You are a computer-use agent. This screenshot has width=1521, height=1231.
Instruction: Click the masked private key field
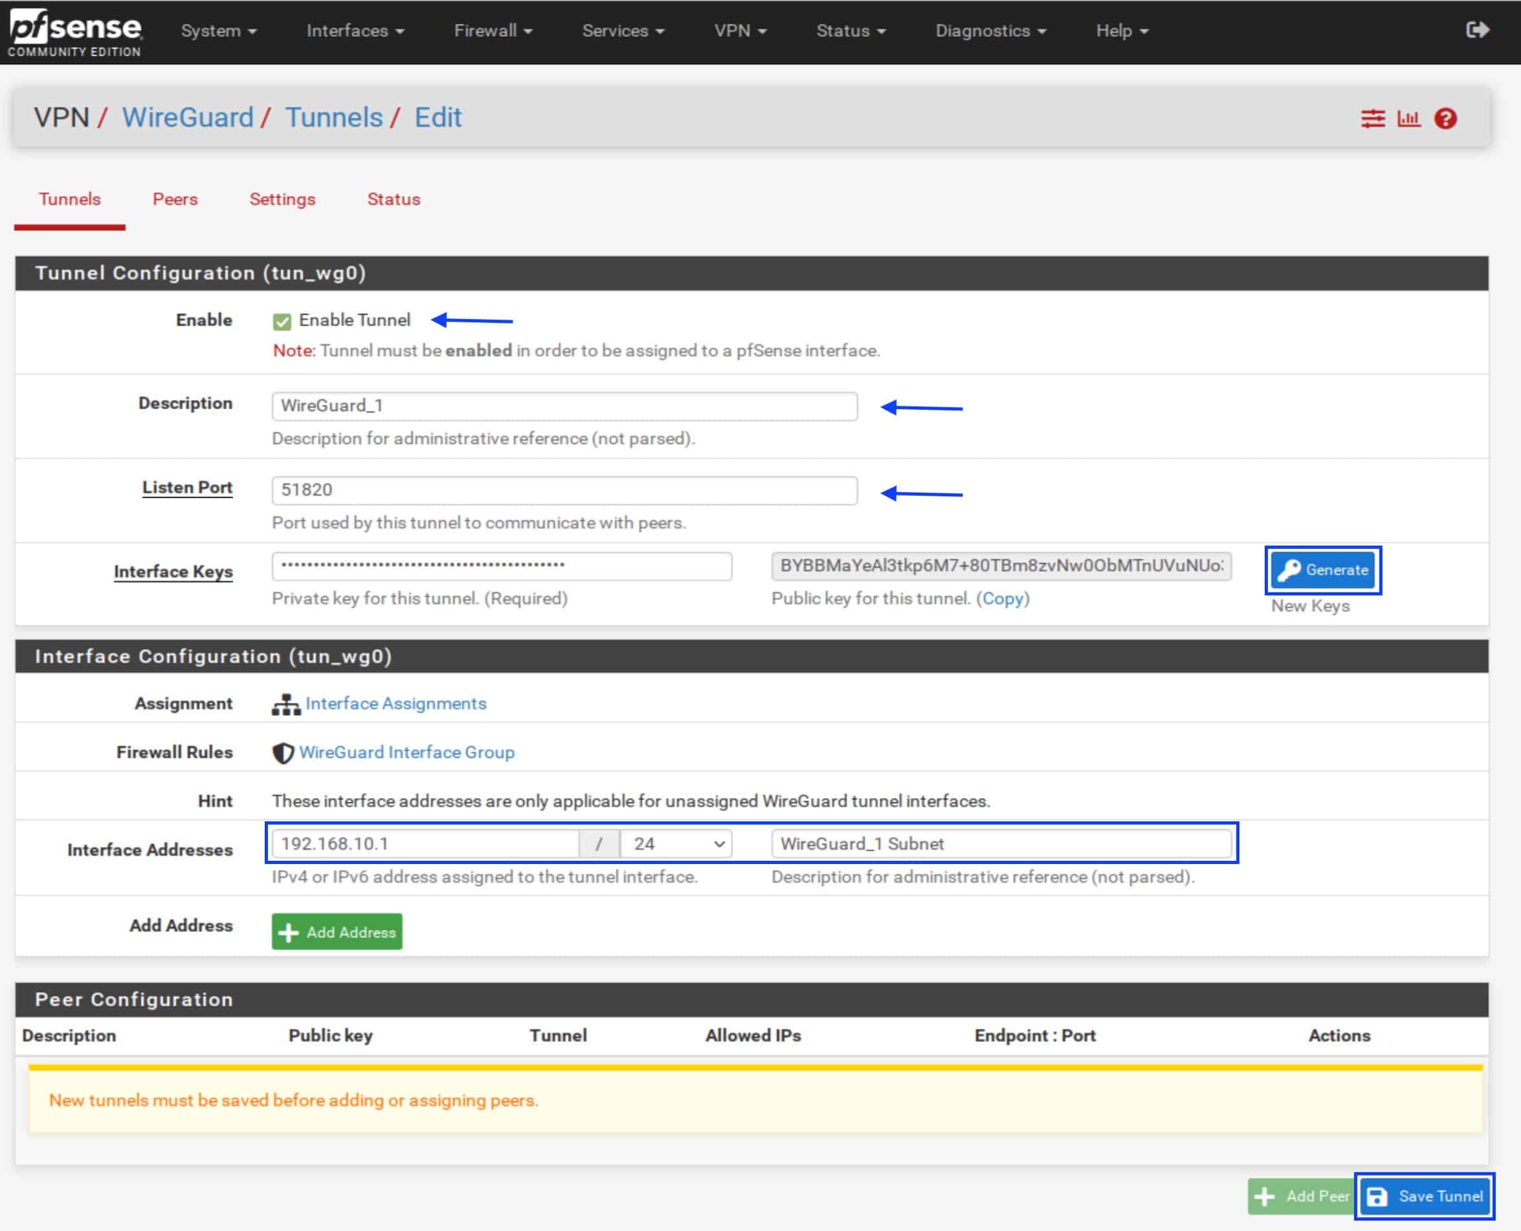pyautogui.click(x=502, y=566)
